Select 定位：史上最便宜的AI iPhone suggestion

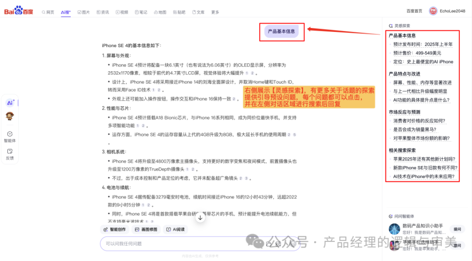coord(423,62)
